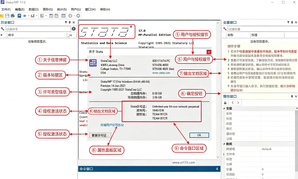Toggle the pin on the 命令窗口 header

pos(217,169)
